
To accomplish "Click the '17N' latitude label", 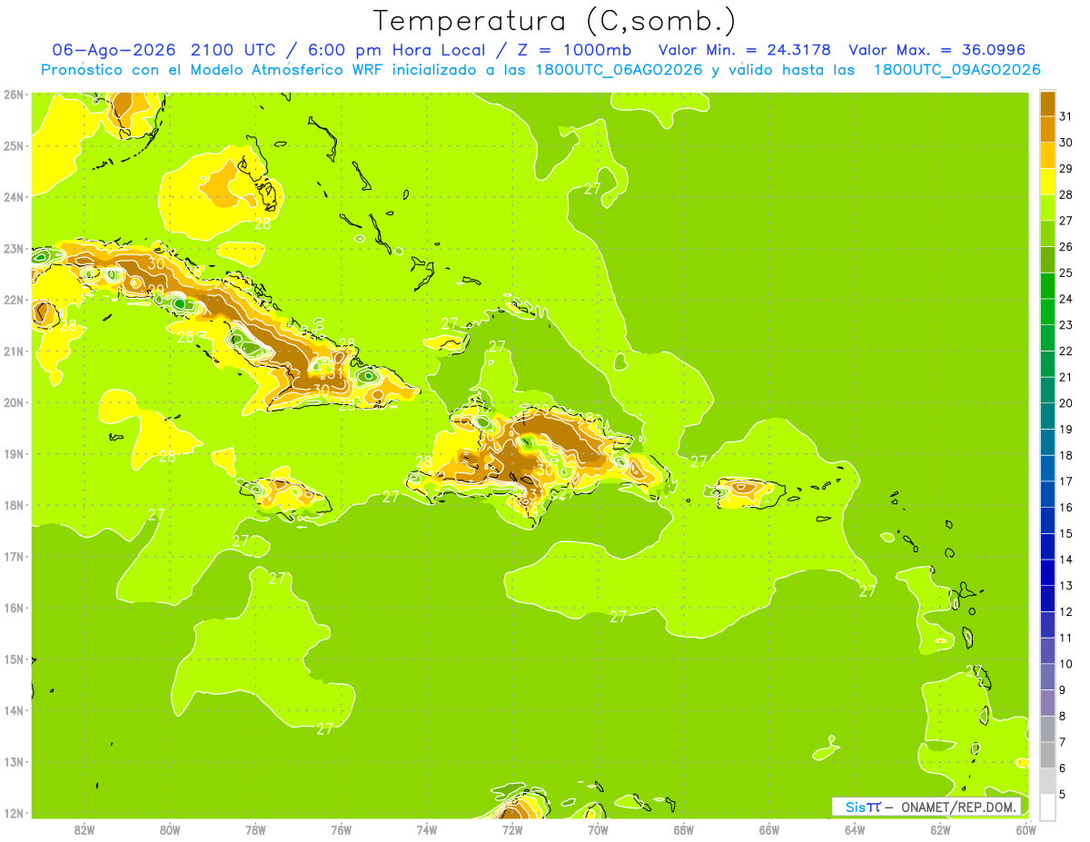I will coord(13,556).
